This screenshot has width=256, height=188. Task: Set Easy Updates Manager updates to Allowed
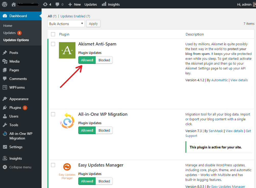(87, 181)
